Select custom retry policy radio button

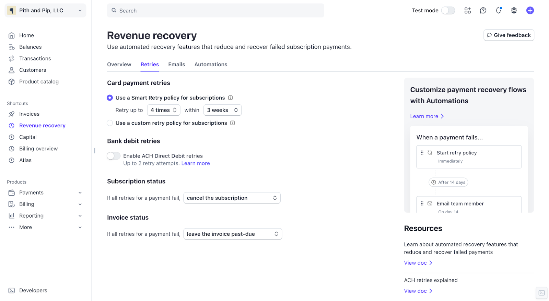coord(110,123)
